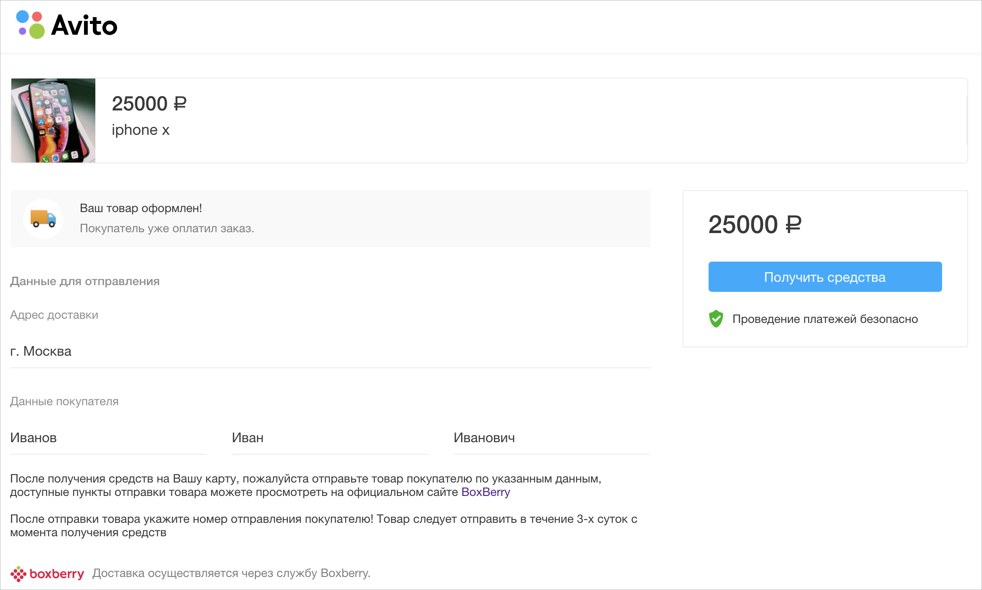982x590 pixels.
Task: Open the iPhone X product photo
Action: 53,121
